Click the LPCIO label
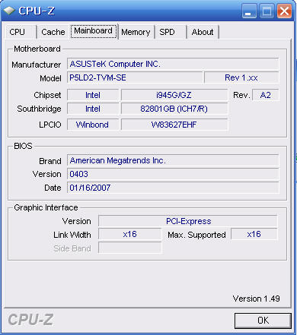This screenshot has width=297, height=335. point(50,125)
